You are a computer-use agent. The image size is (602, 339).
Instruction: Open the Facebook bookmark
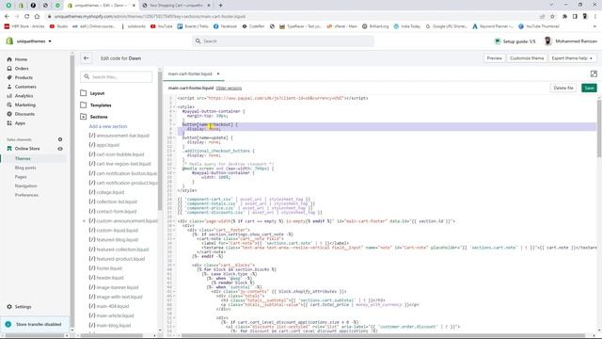[225, 26]
